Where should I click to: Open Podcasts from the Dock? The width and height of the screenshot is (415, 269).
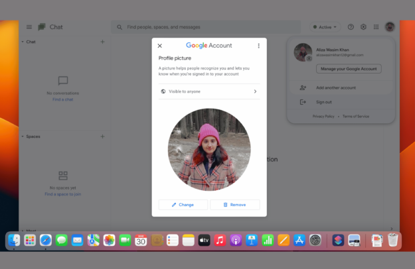click(236, 241)
